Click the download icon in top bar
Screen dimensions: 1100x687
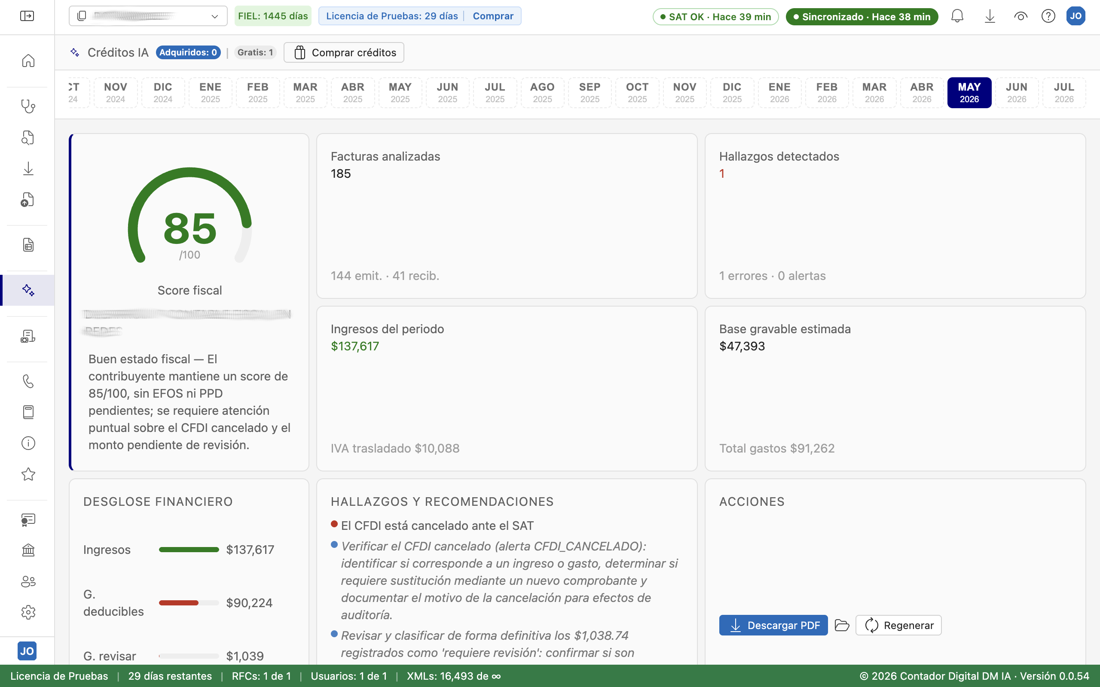(x=990, y=16)
